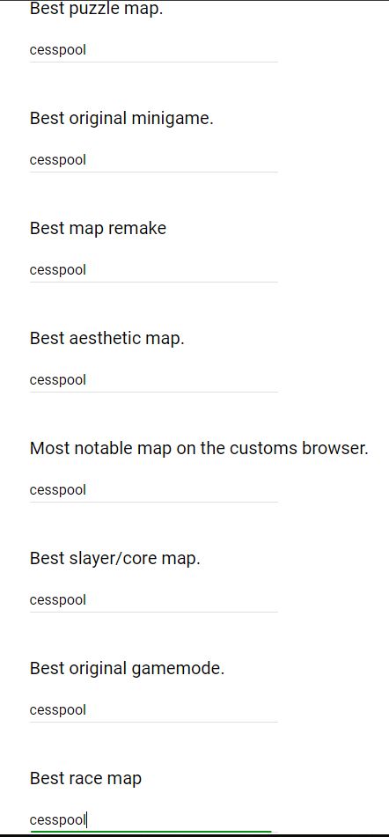Select the Best original gamemode answer field

click(154, 710)
